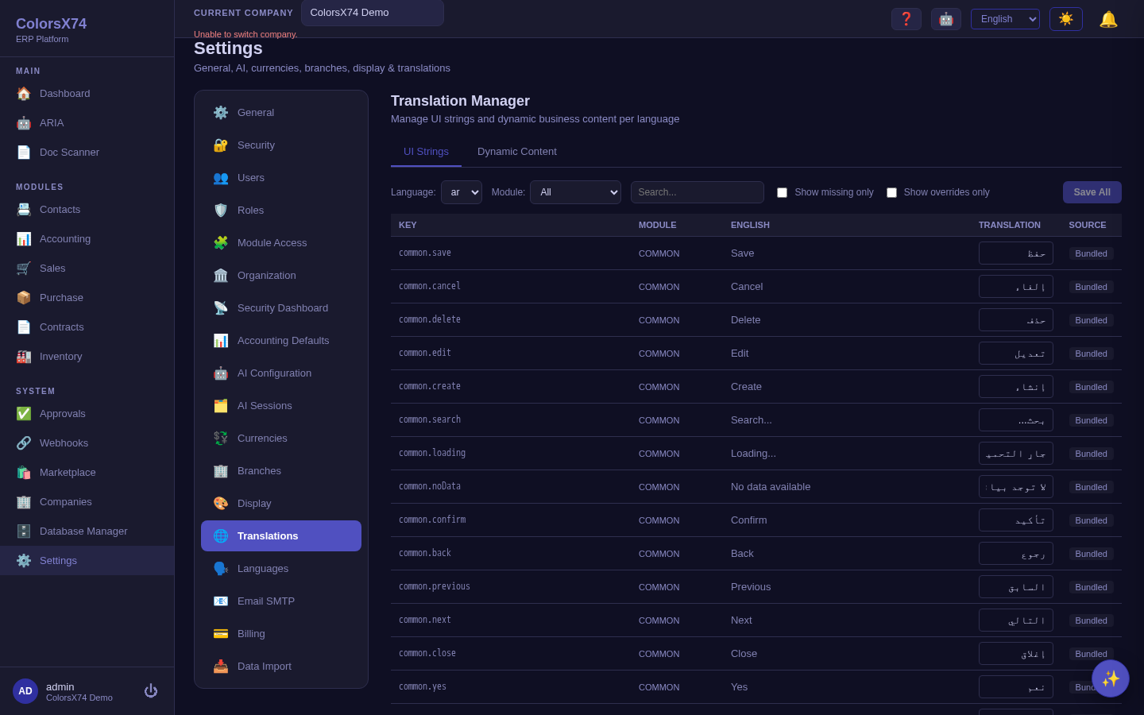Open Webhooks in the sidebar
Image resolution: width=1144 pixels, height=715 pixels.
point(87,443)
